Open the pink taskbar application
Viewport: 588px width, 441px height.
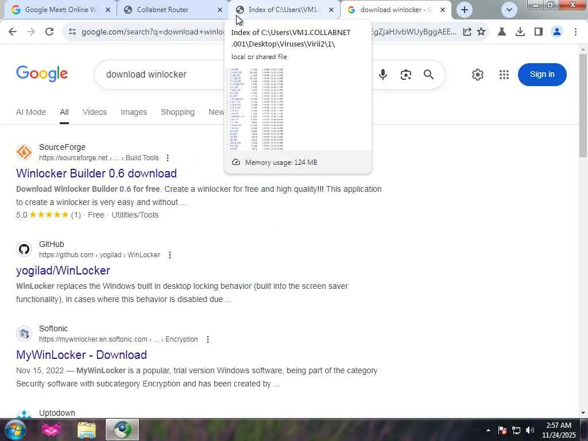click(51, 430)
